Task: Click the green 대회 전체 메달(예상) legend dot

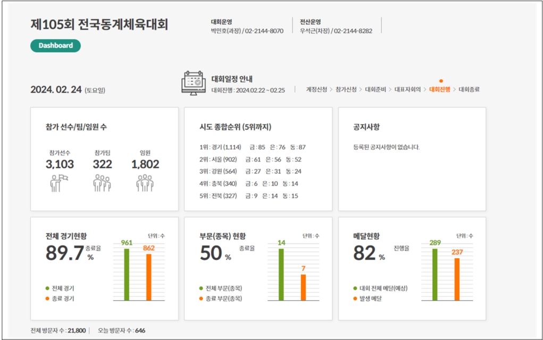Action: [355, 288]
